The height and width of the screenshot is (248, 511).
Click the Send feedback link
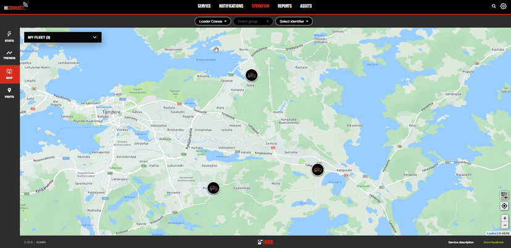[493, 242]
